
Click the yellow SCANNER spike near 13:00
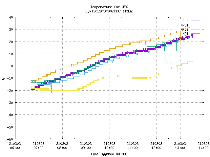click(x=177, y=72)
